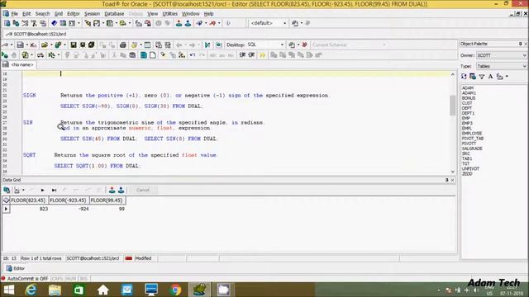529x297 pixels.
Task: Click diamond corner selector of data grid
Action: (6, 200)
